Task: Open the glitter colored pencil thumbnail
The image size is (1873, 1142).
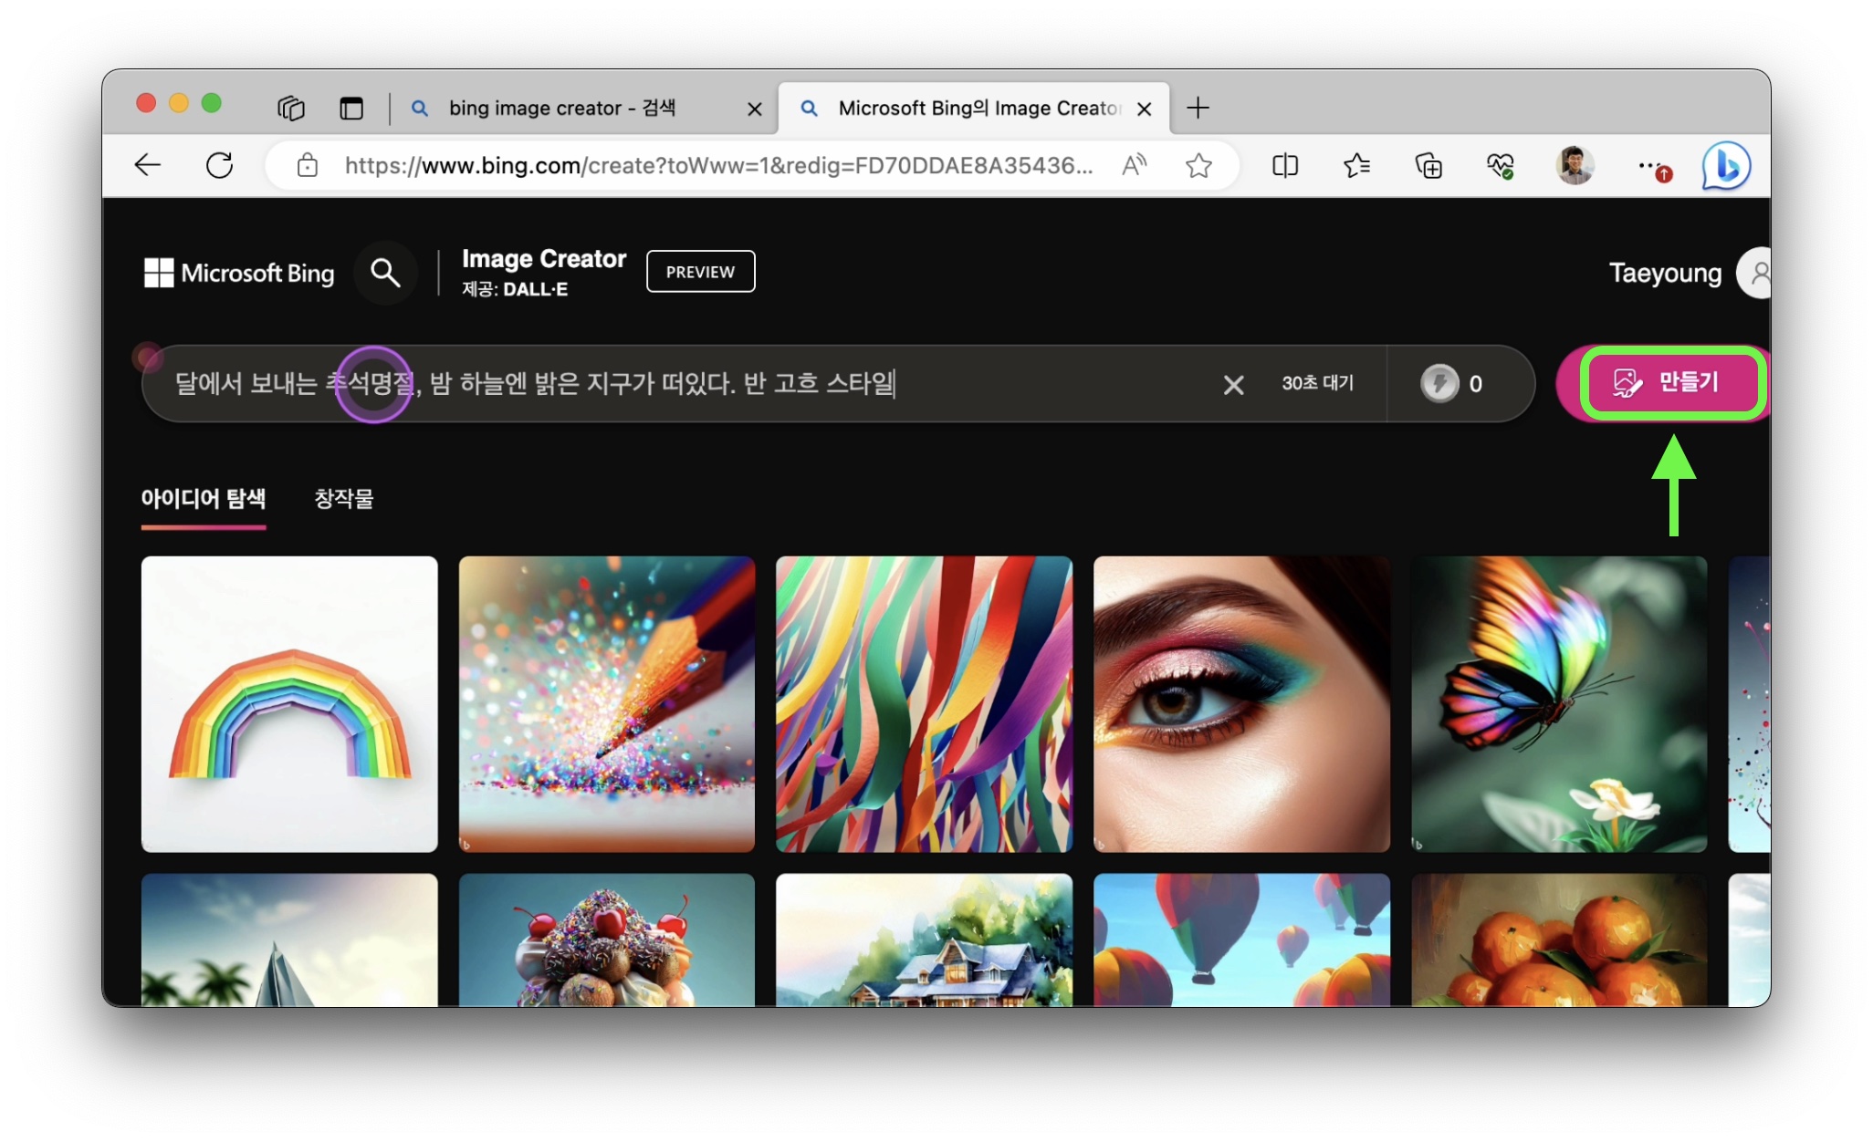Action: 607,704
